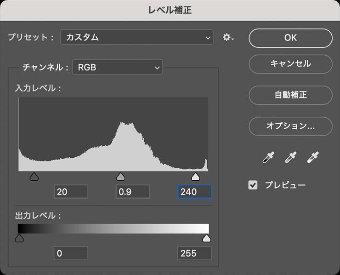Focus the input shadow field showing 20
The image size is (340, 275).
click(71, 192)
